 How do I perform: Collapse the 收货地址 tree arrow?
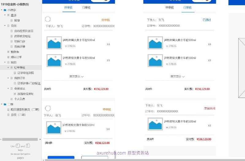tap(8, 88)
